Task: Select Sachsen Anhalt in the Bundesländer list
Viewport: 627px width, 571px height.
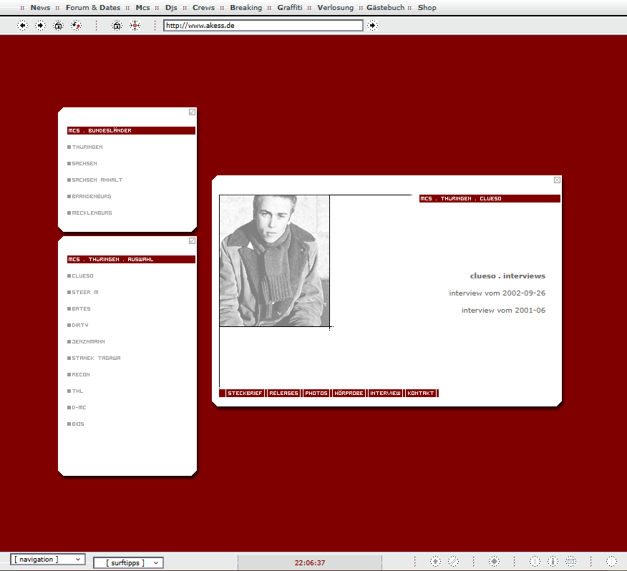Action: click(97, 180)
